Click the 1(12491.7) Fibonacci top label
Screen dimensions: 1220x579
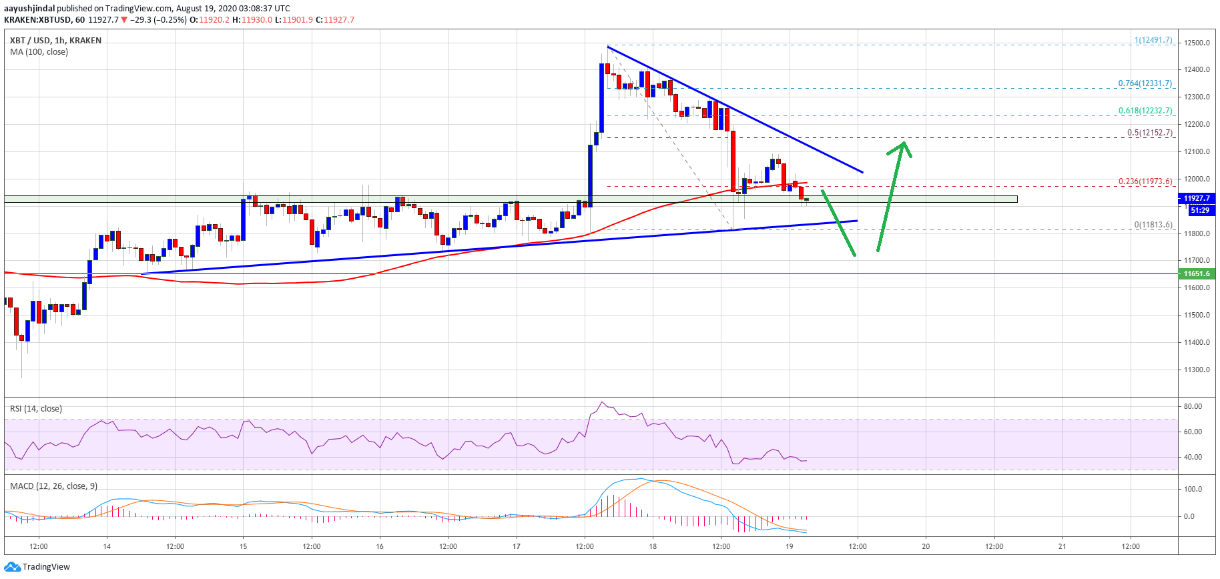(x=1153, y=40)
